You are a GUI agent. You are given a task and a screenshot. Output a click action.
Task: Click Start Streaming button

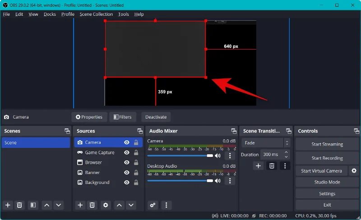(x=327, y=144)
